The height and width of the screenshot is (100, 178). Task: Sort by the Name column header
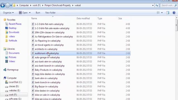pyautogui.click(x=53, y=18)
